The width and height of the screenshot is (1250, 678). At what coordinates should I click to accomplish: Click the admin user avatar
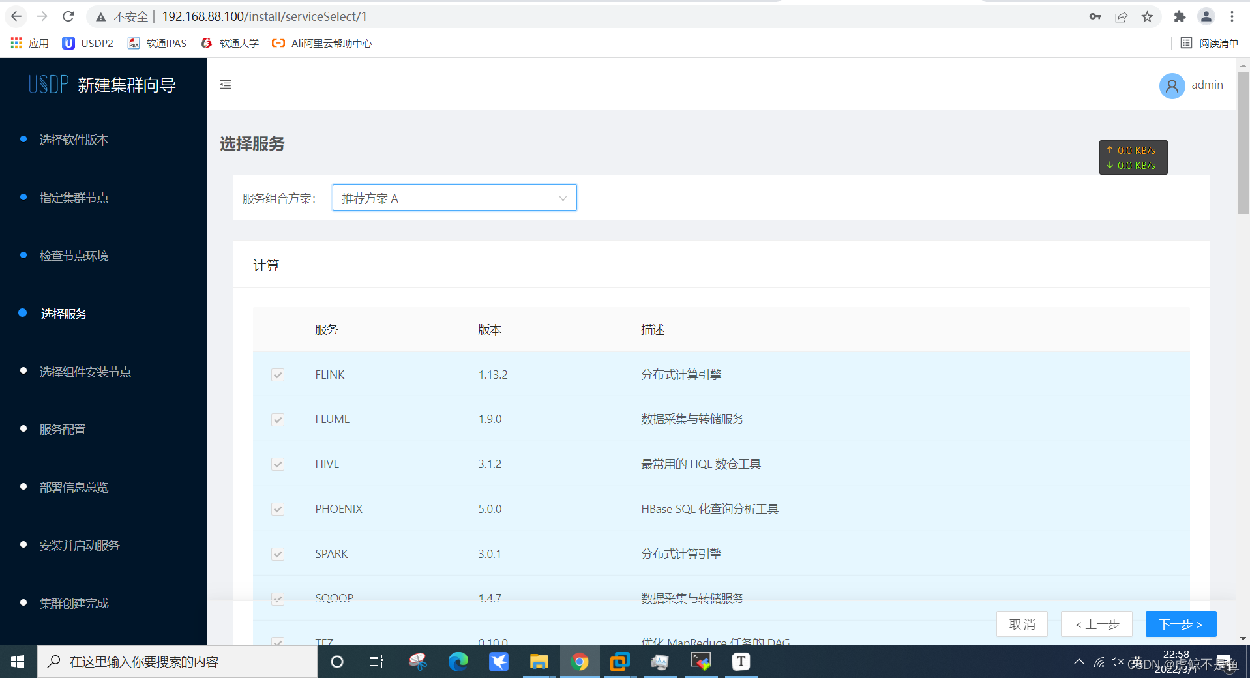click(x=1172, y=85)
